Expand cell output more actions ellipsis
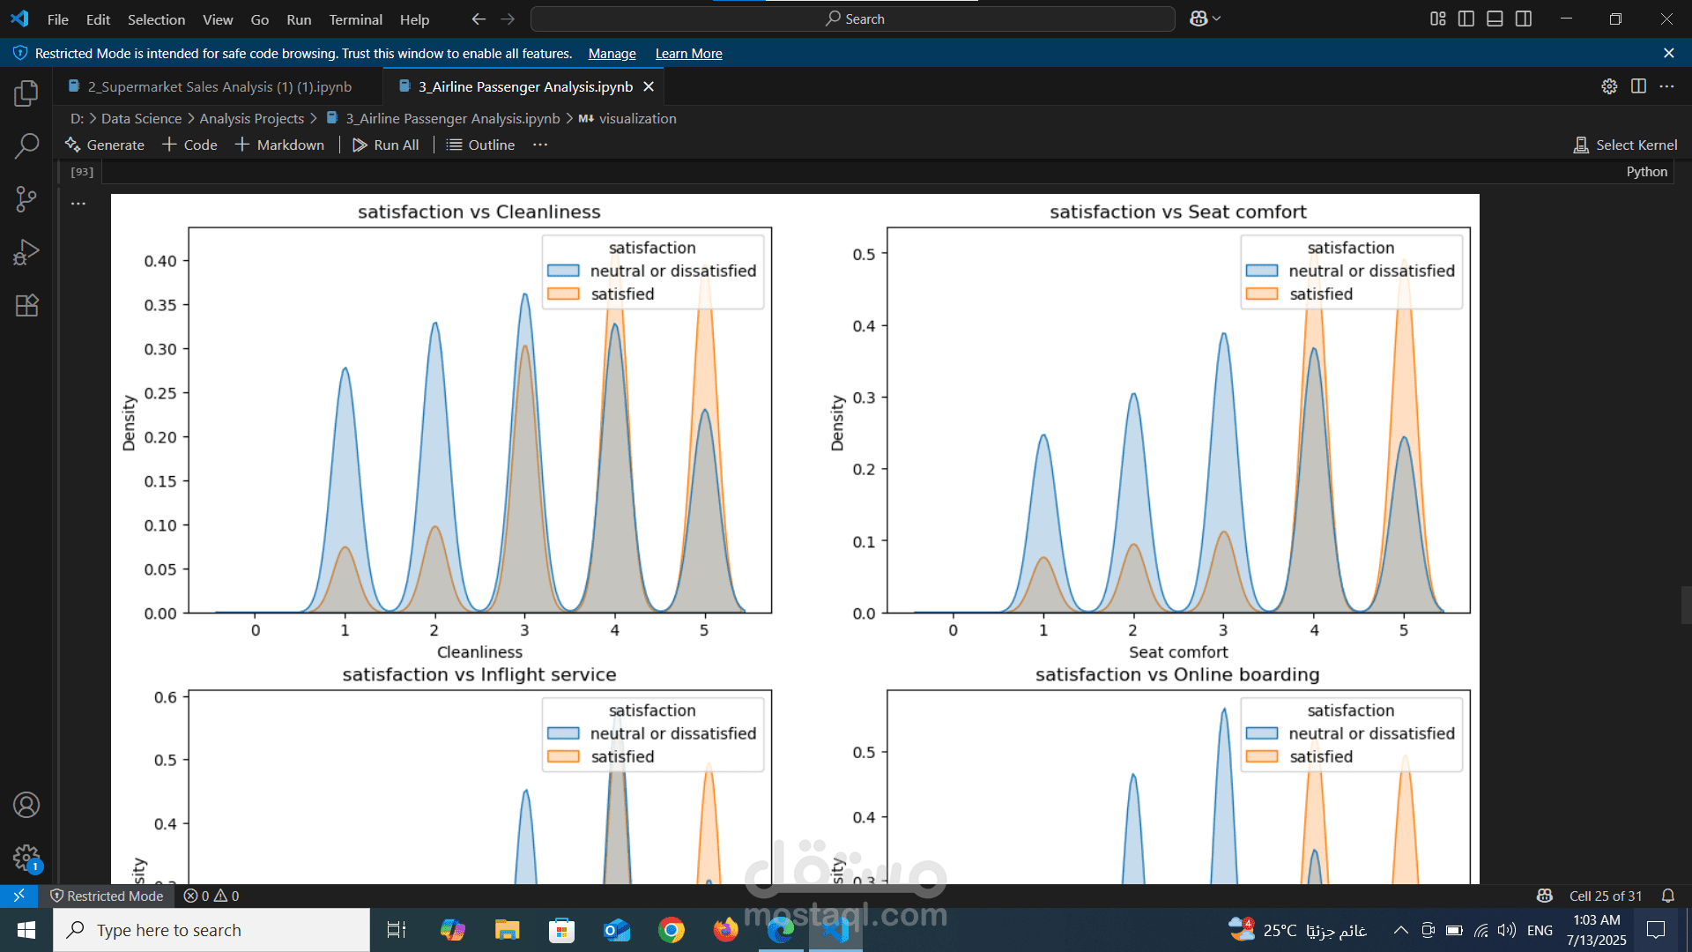Viewport: 1692px width, 952px height. 78,204
